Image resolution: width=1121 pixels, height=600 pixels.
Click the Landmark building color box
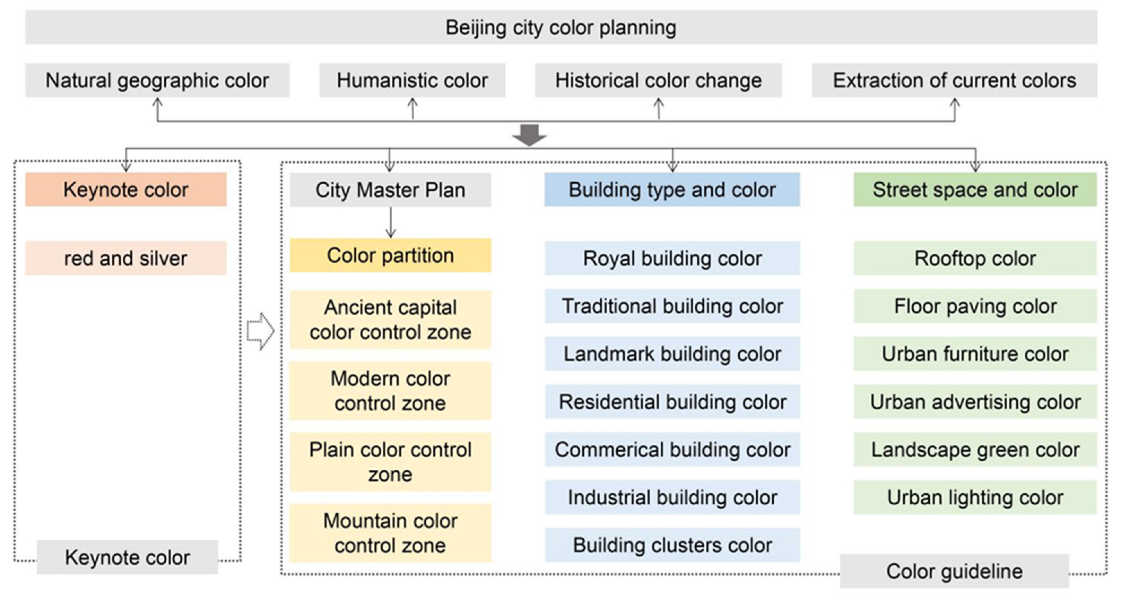click(672, 354)
